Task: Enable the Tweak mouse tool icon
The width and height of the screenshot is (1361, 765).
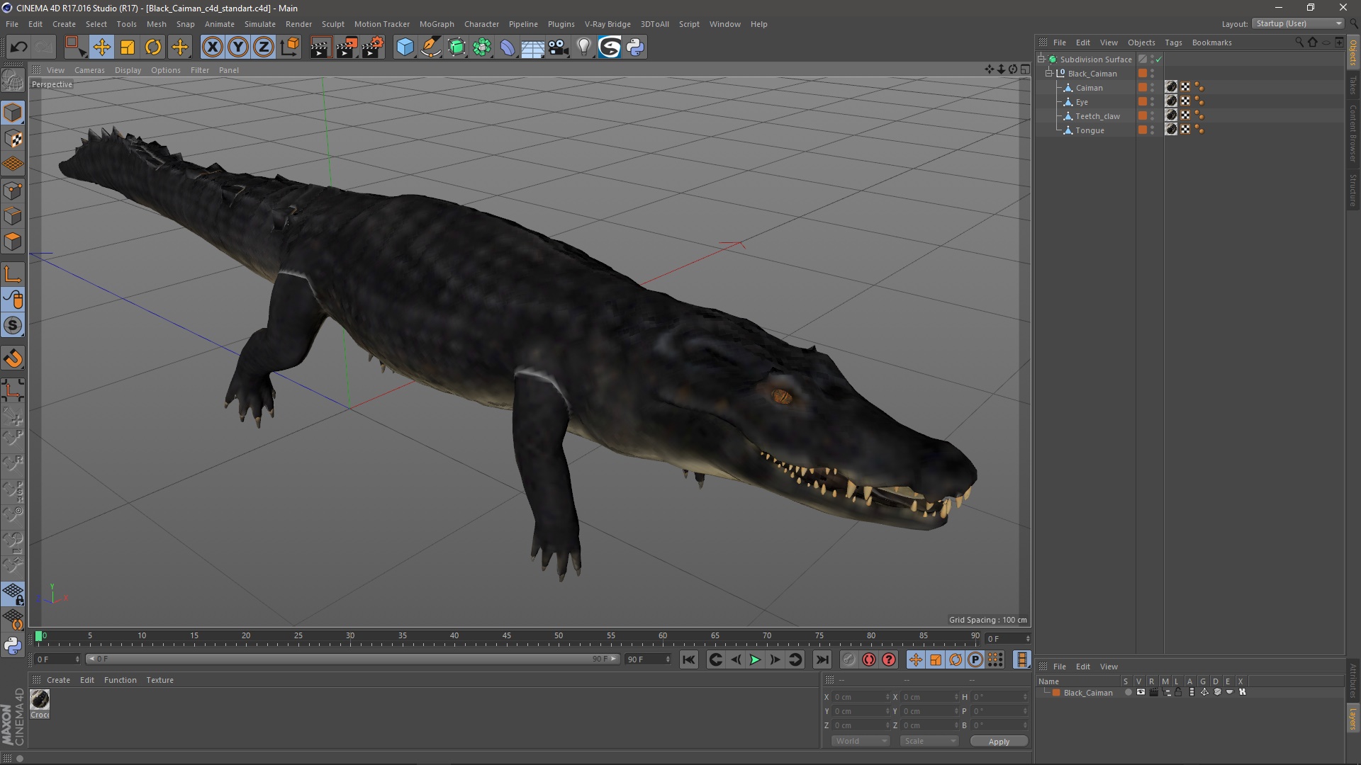Action: click(x=13, y=300)
